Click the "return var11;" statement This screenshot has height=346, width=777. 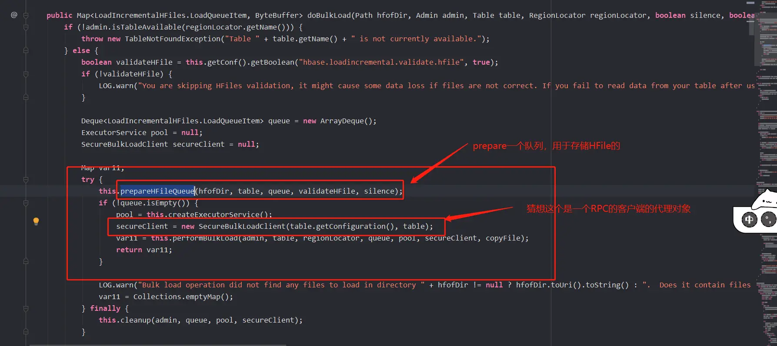click(144, 250)
